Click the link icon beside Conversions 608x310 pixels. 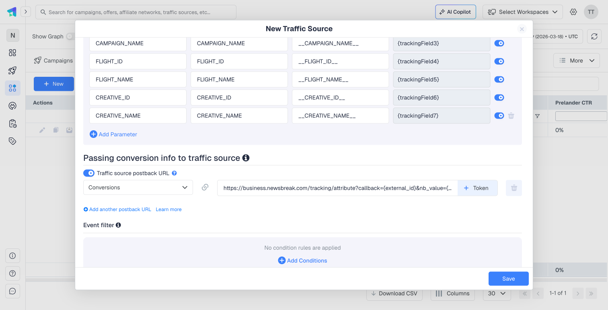click(x=205, y=187)
